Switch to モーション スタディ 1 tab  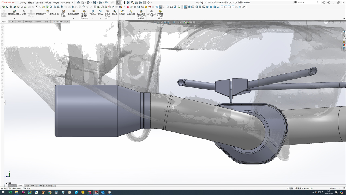31,186
